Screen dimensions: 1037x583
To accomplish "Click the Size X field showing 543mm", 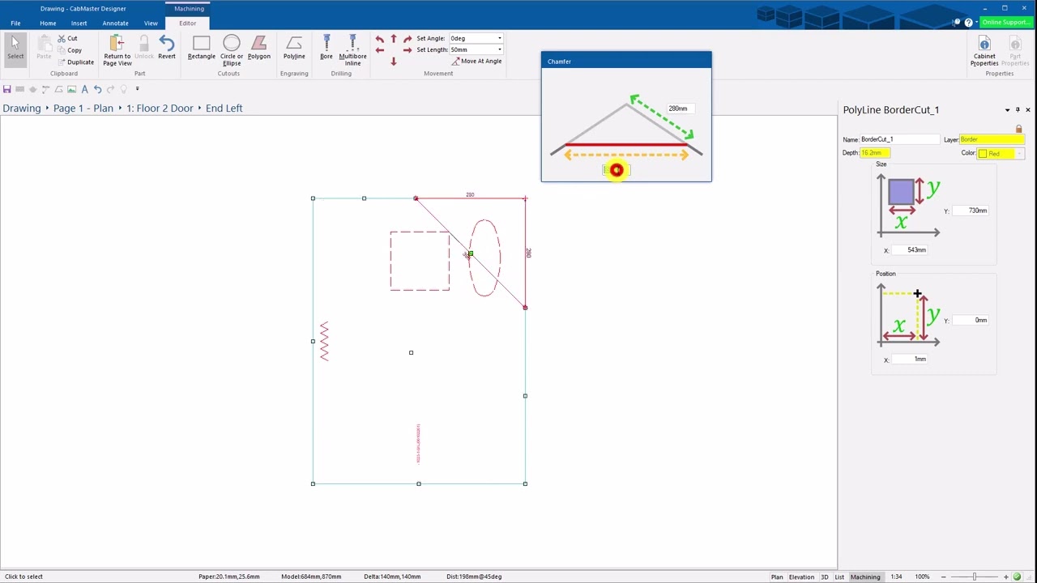I will point(909,250).
